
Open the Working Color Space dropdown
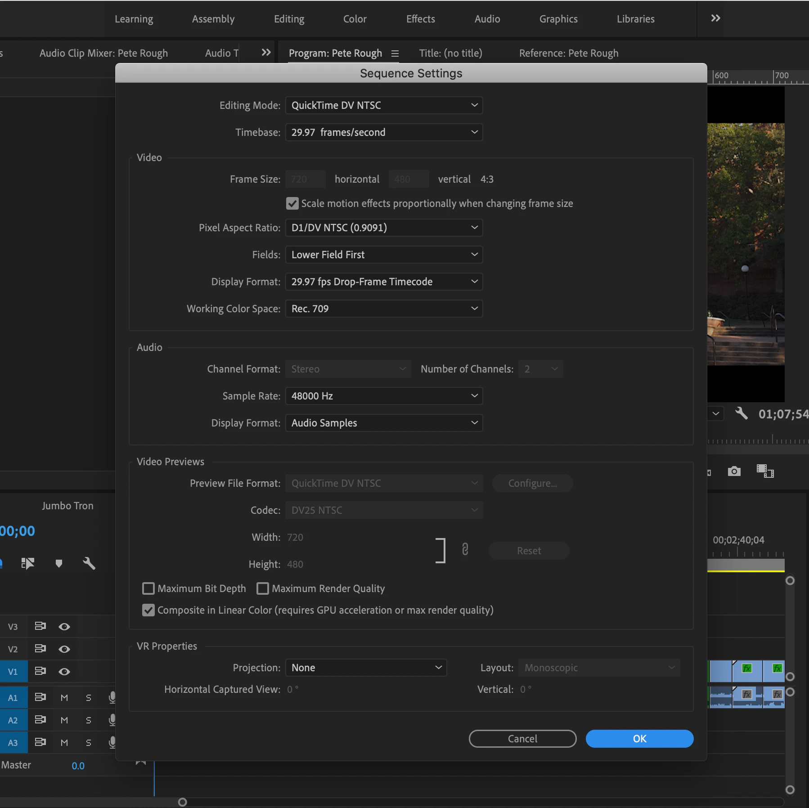(384, 309)
